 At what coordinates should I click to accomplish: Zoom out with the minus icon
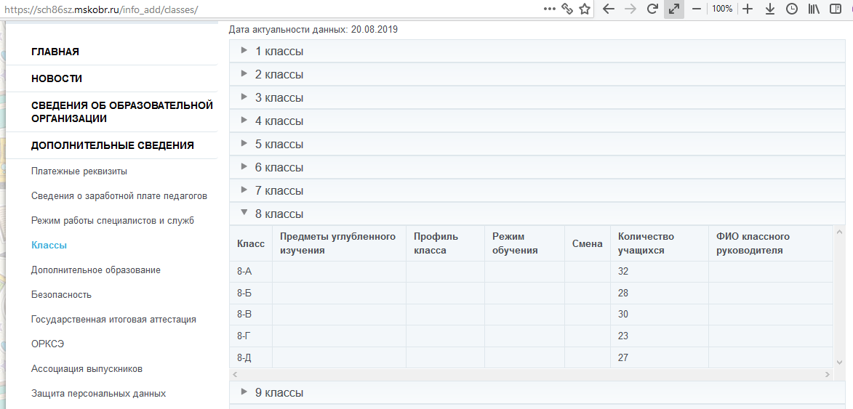697,9
